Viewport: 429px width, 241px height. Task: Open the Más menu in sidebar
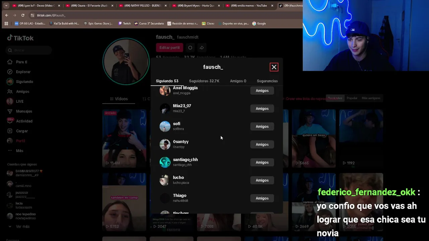pyautogui.click(x=19, y=151)
